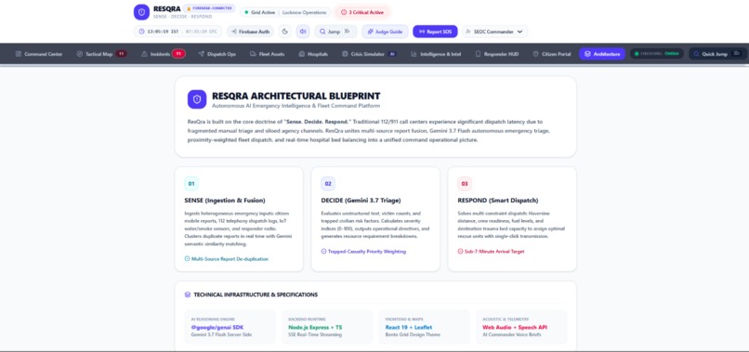Image resolution: width=749 pixels, height=352 pixels.
Task: Click the Intelligence & Intel chart icon
Action: 414,54
